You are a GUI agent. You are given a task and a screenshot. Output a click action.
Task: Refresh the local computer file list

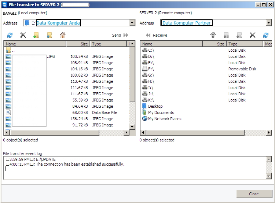10,35
